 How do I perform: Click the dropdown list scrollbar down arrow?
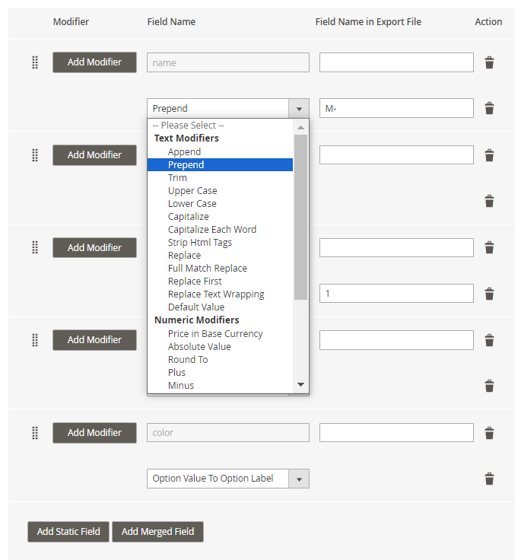point(300,385)
